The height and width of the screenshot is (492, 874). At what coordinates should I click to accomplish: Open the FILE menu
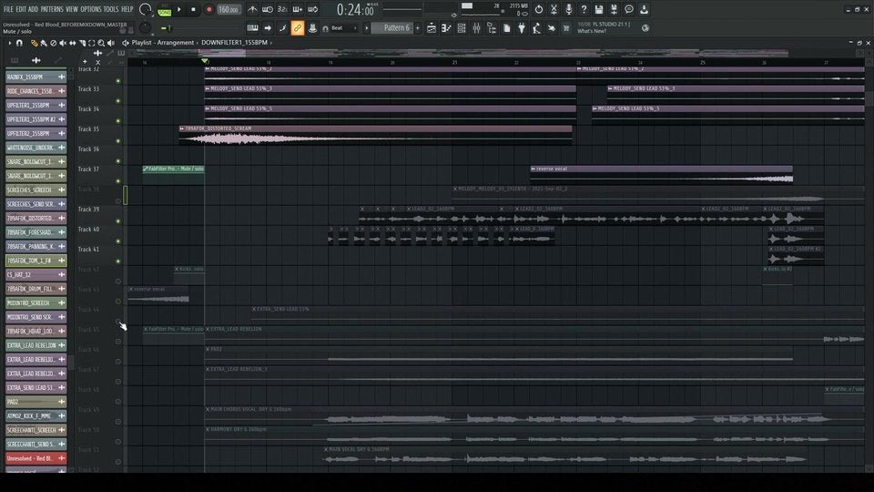pyautogui.click(x=8, y=9)
